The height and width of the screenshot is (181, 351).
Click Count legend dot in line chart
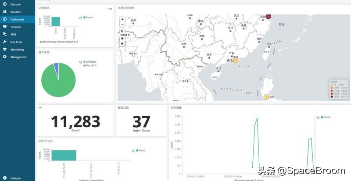[322, 117]
